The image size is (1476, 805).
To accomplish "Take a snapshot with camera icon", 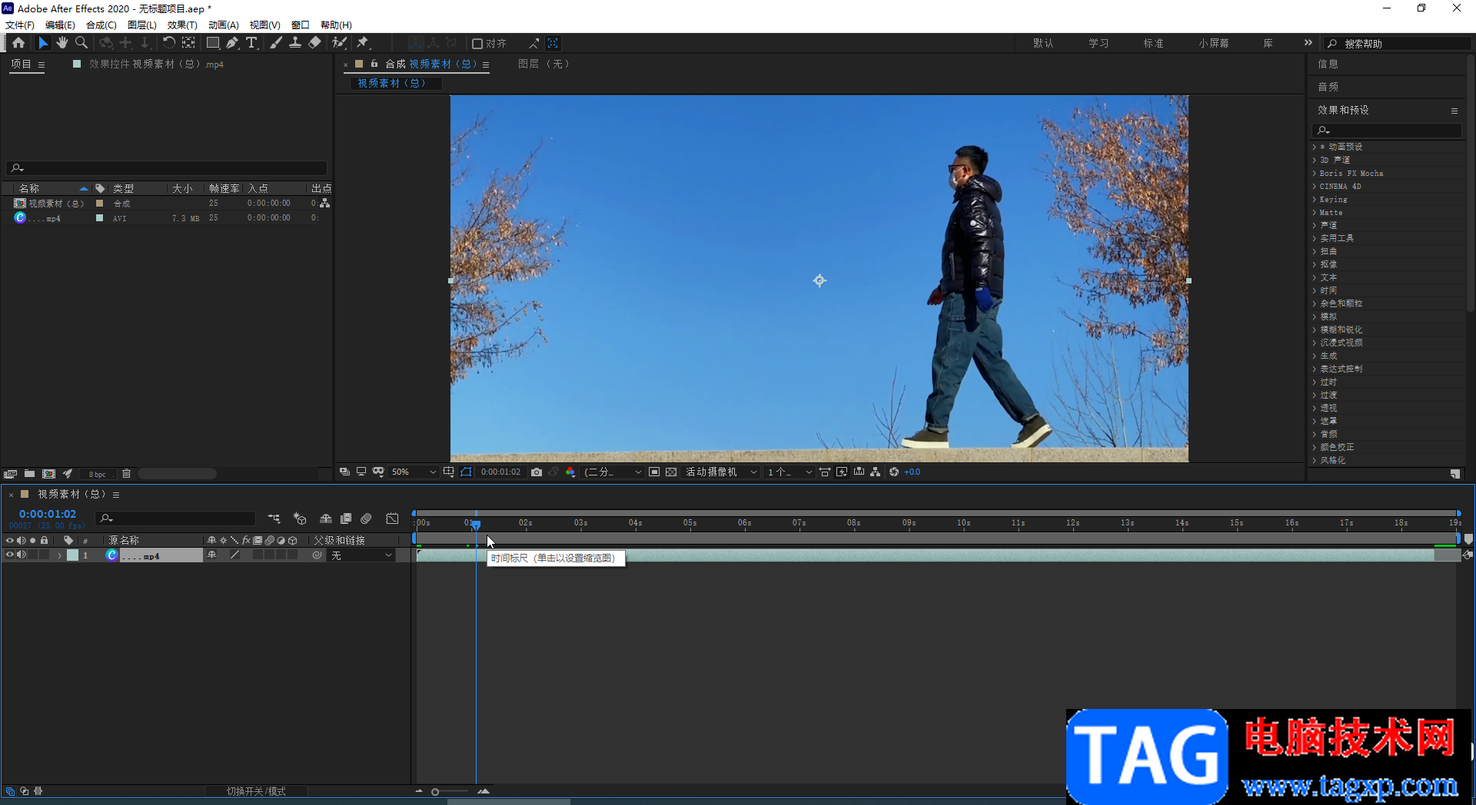I will click(537, 472).
